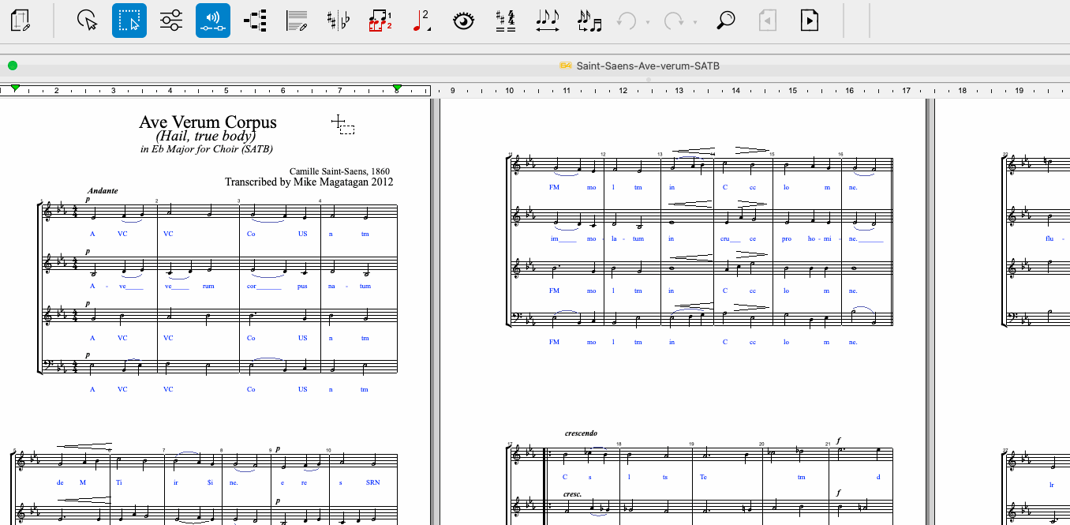Toggle the eye visibility icon
1070x525 pixels.
(463, 21)
